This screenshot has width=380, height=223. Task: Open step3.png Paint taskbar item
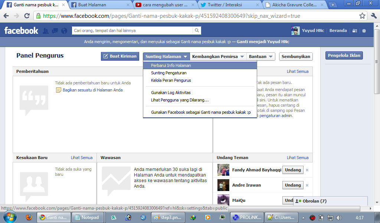(x=168, y=217)
